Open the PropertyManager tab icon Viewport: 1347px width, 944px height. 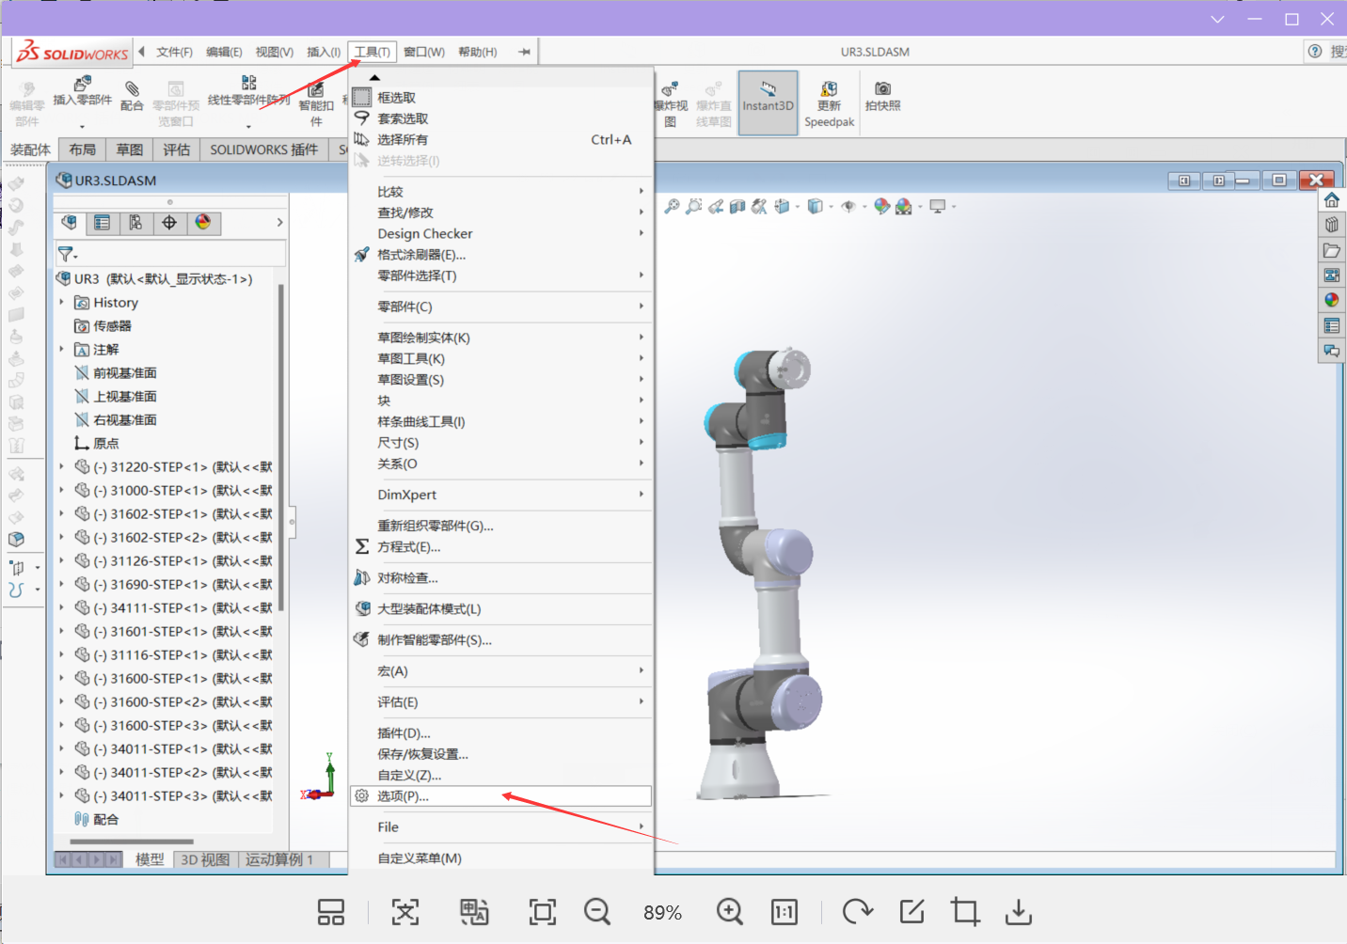point(103,223)
